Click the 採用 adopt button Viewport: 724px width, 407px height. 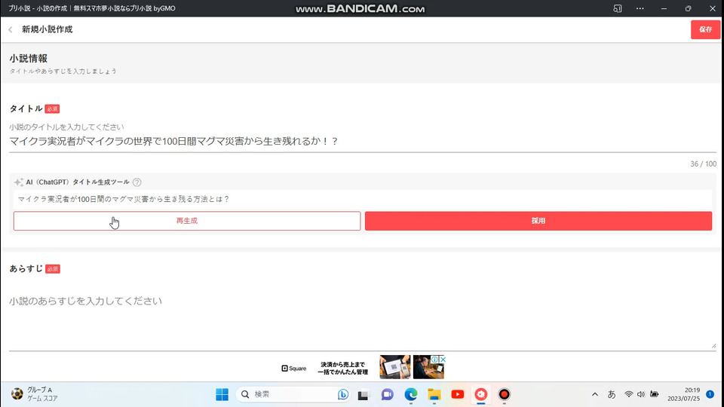tap(538, 221)
